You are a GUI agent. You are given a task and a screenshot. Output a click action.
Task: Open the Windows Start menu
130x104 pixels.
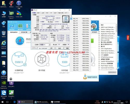click(x=2, y=102)
